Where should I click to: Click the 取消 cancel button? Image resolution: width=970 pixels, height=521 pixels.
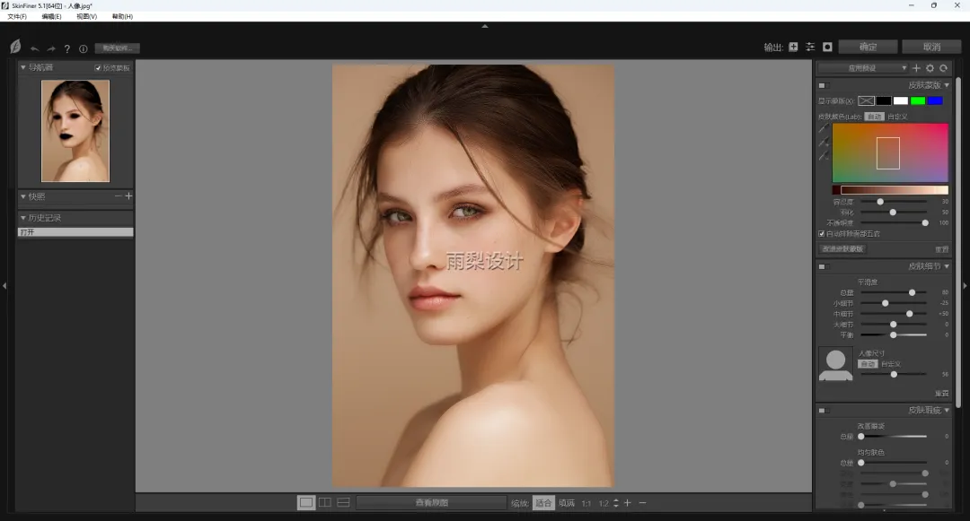[x=931, y=47]
